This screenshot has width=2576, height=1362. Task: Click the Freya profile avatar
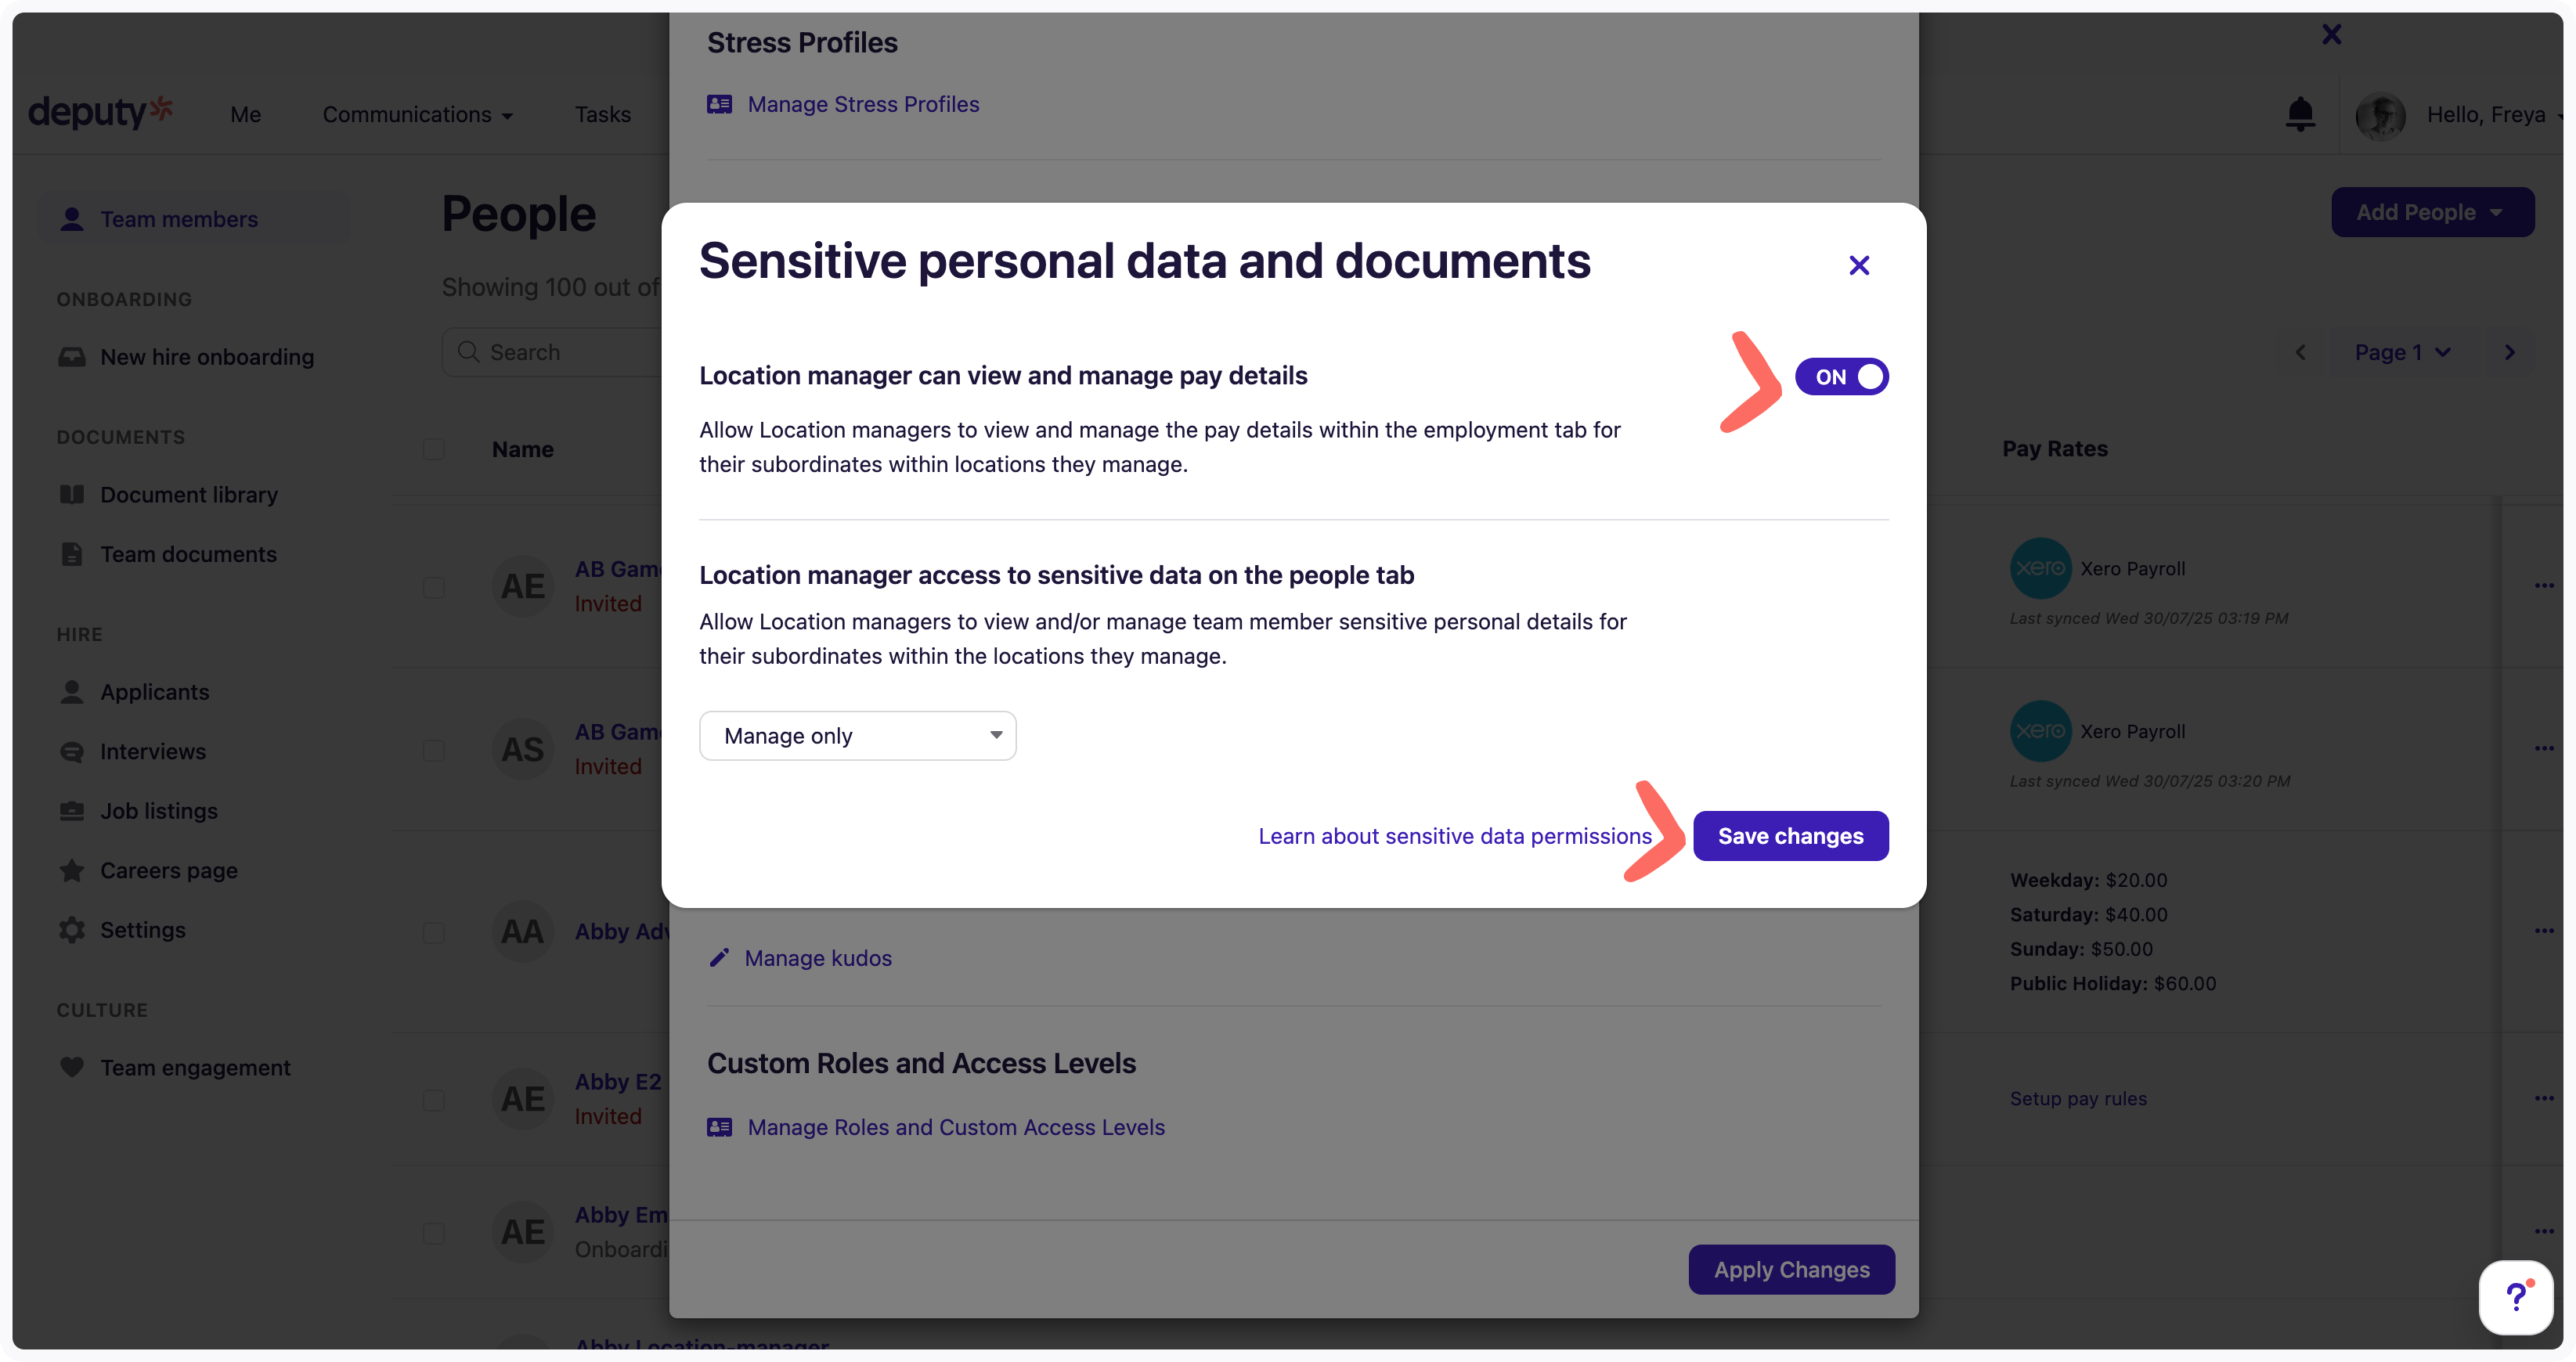pyautogui.click(x=2380, y=116)
